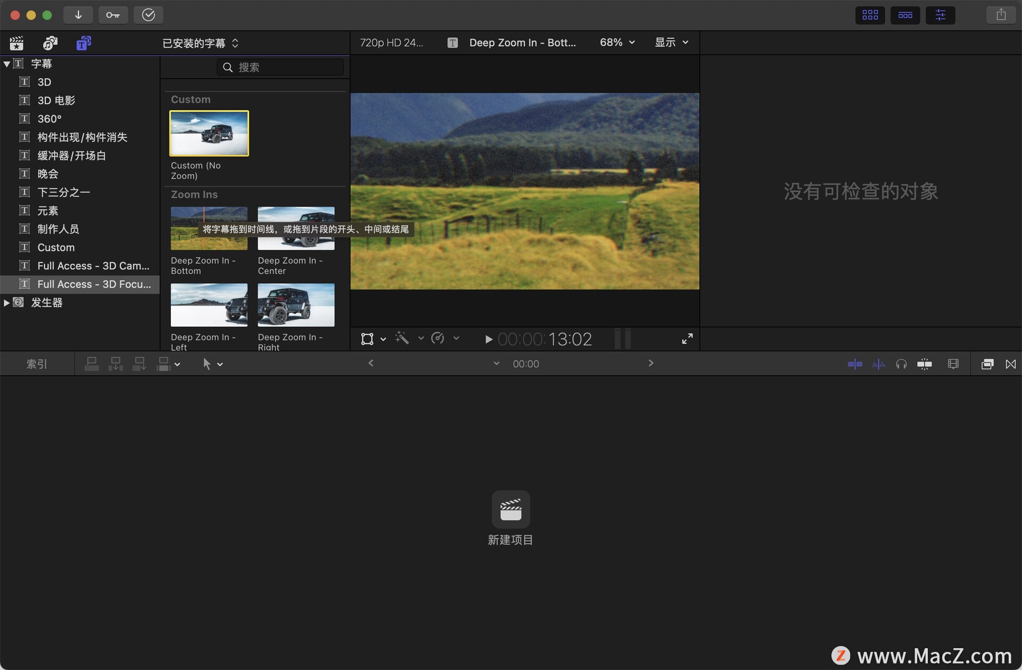Open the 68% zoom level dropdown
The height and width of the screenshot is (670, 1022).
617,43
